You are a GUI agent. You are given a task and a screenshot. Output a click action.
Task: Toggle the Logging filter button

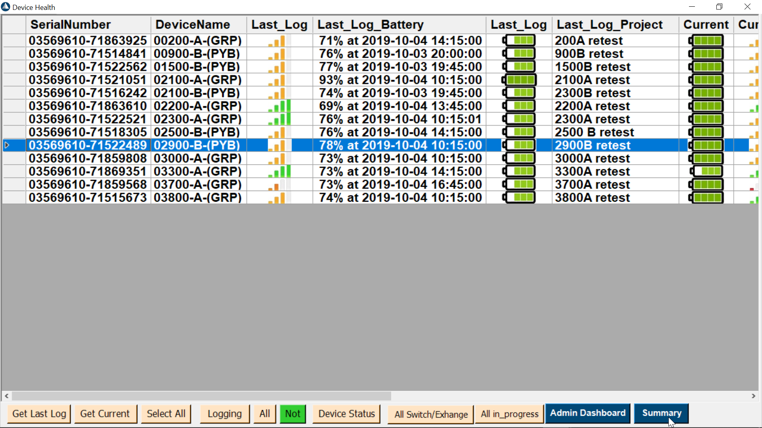(x=225, y=414)
